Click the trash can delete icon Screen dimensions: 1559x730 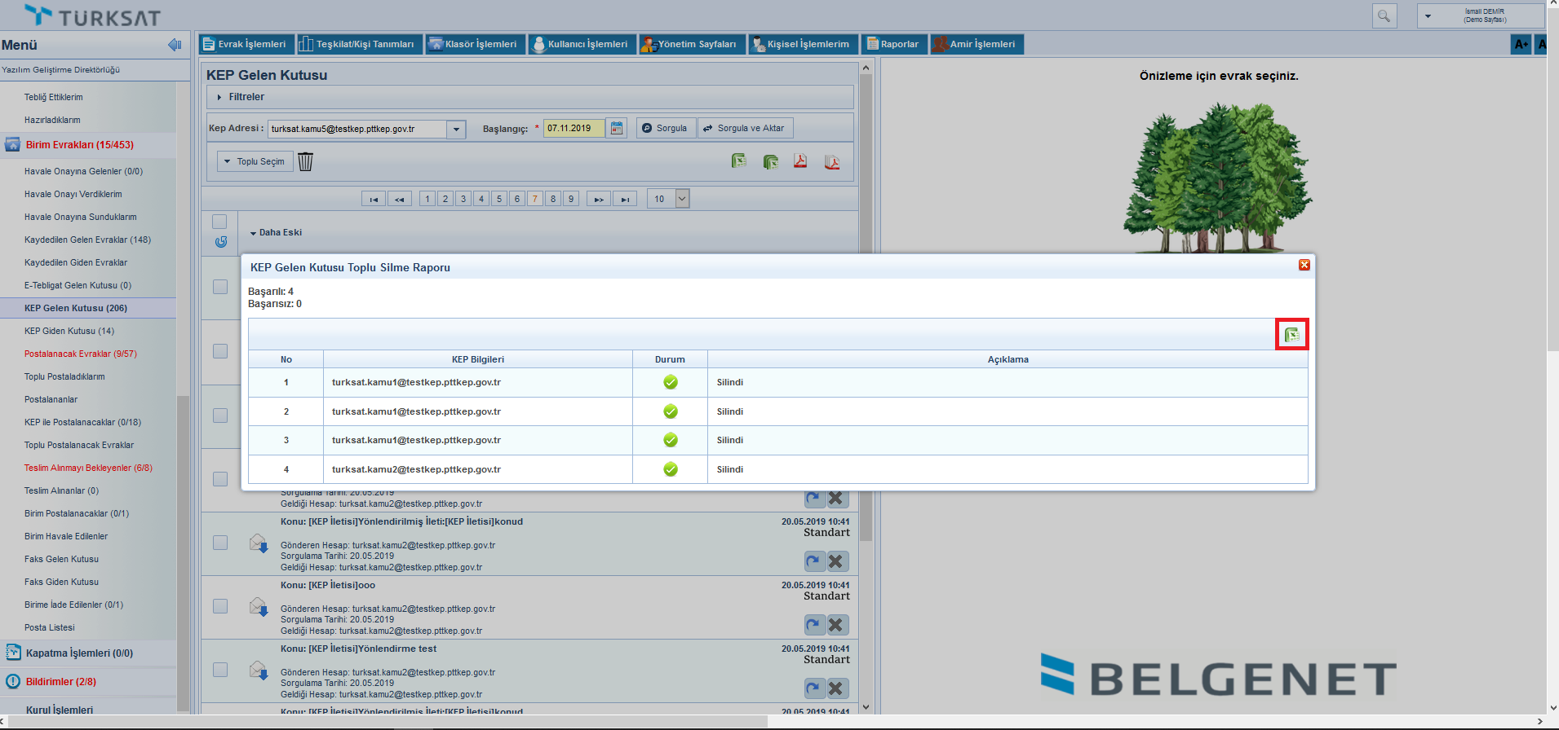coord(305,162)
